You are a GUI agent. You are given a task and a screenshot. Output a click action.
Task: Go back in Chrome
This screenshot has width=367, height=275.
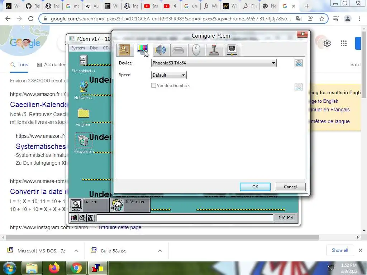pyautogui.click(x=8, y=19)
